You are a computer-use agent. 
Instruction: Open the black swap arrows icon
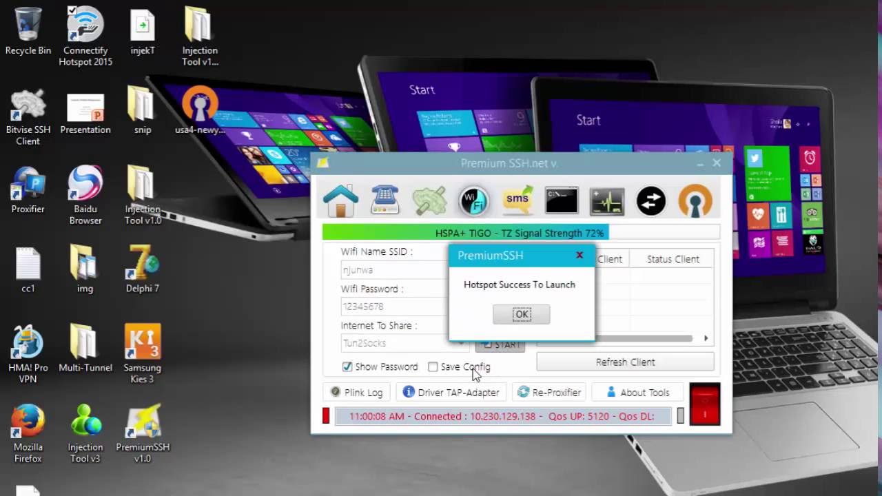coord(651,200)
